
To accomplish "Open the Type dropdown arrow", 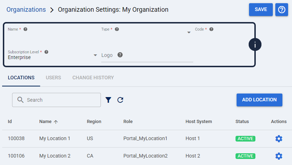I will tap(189, 32).
